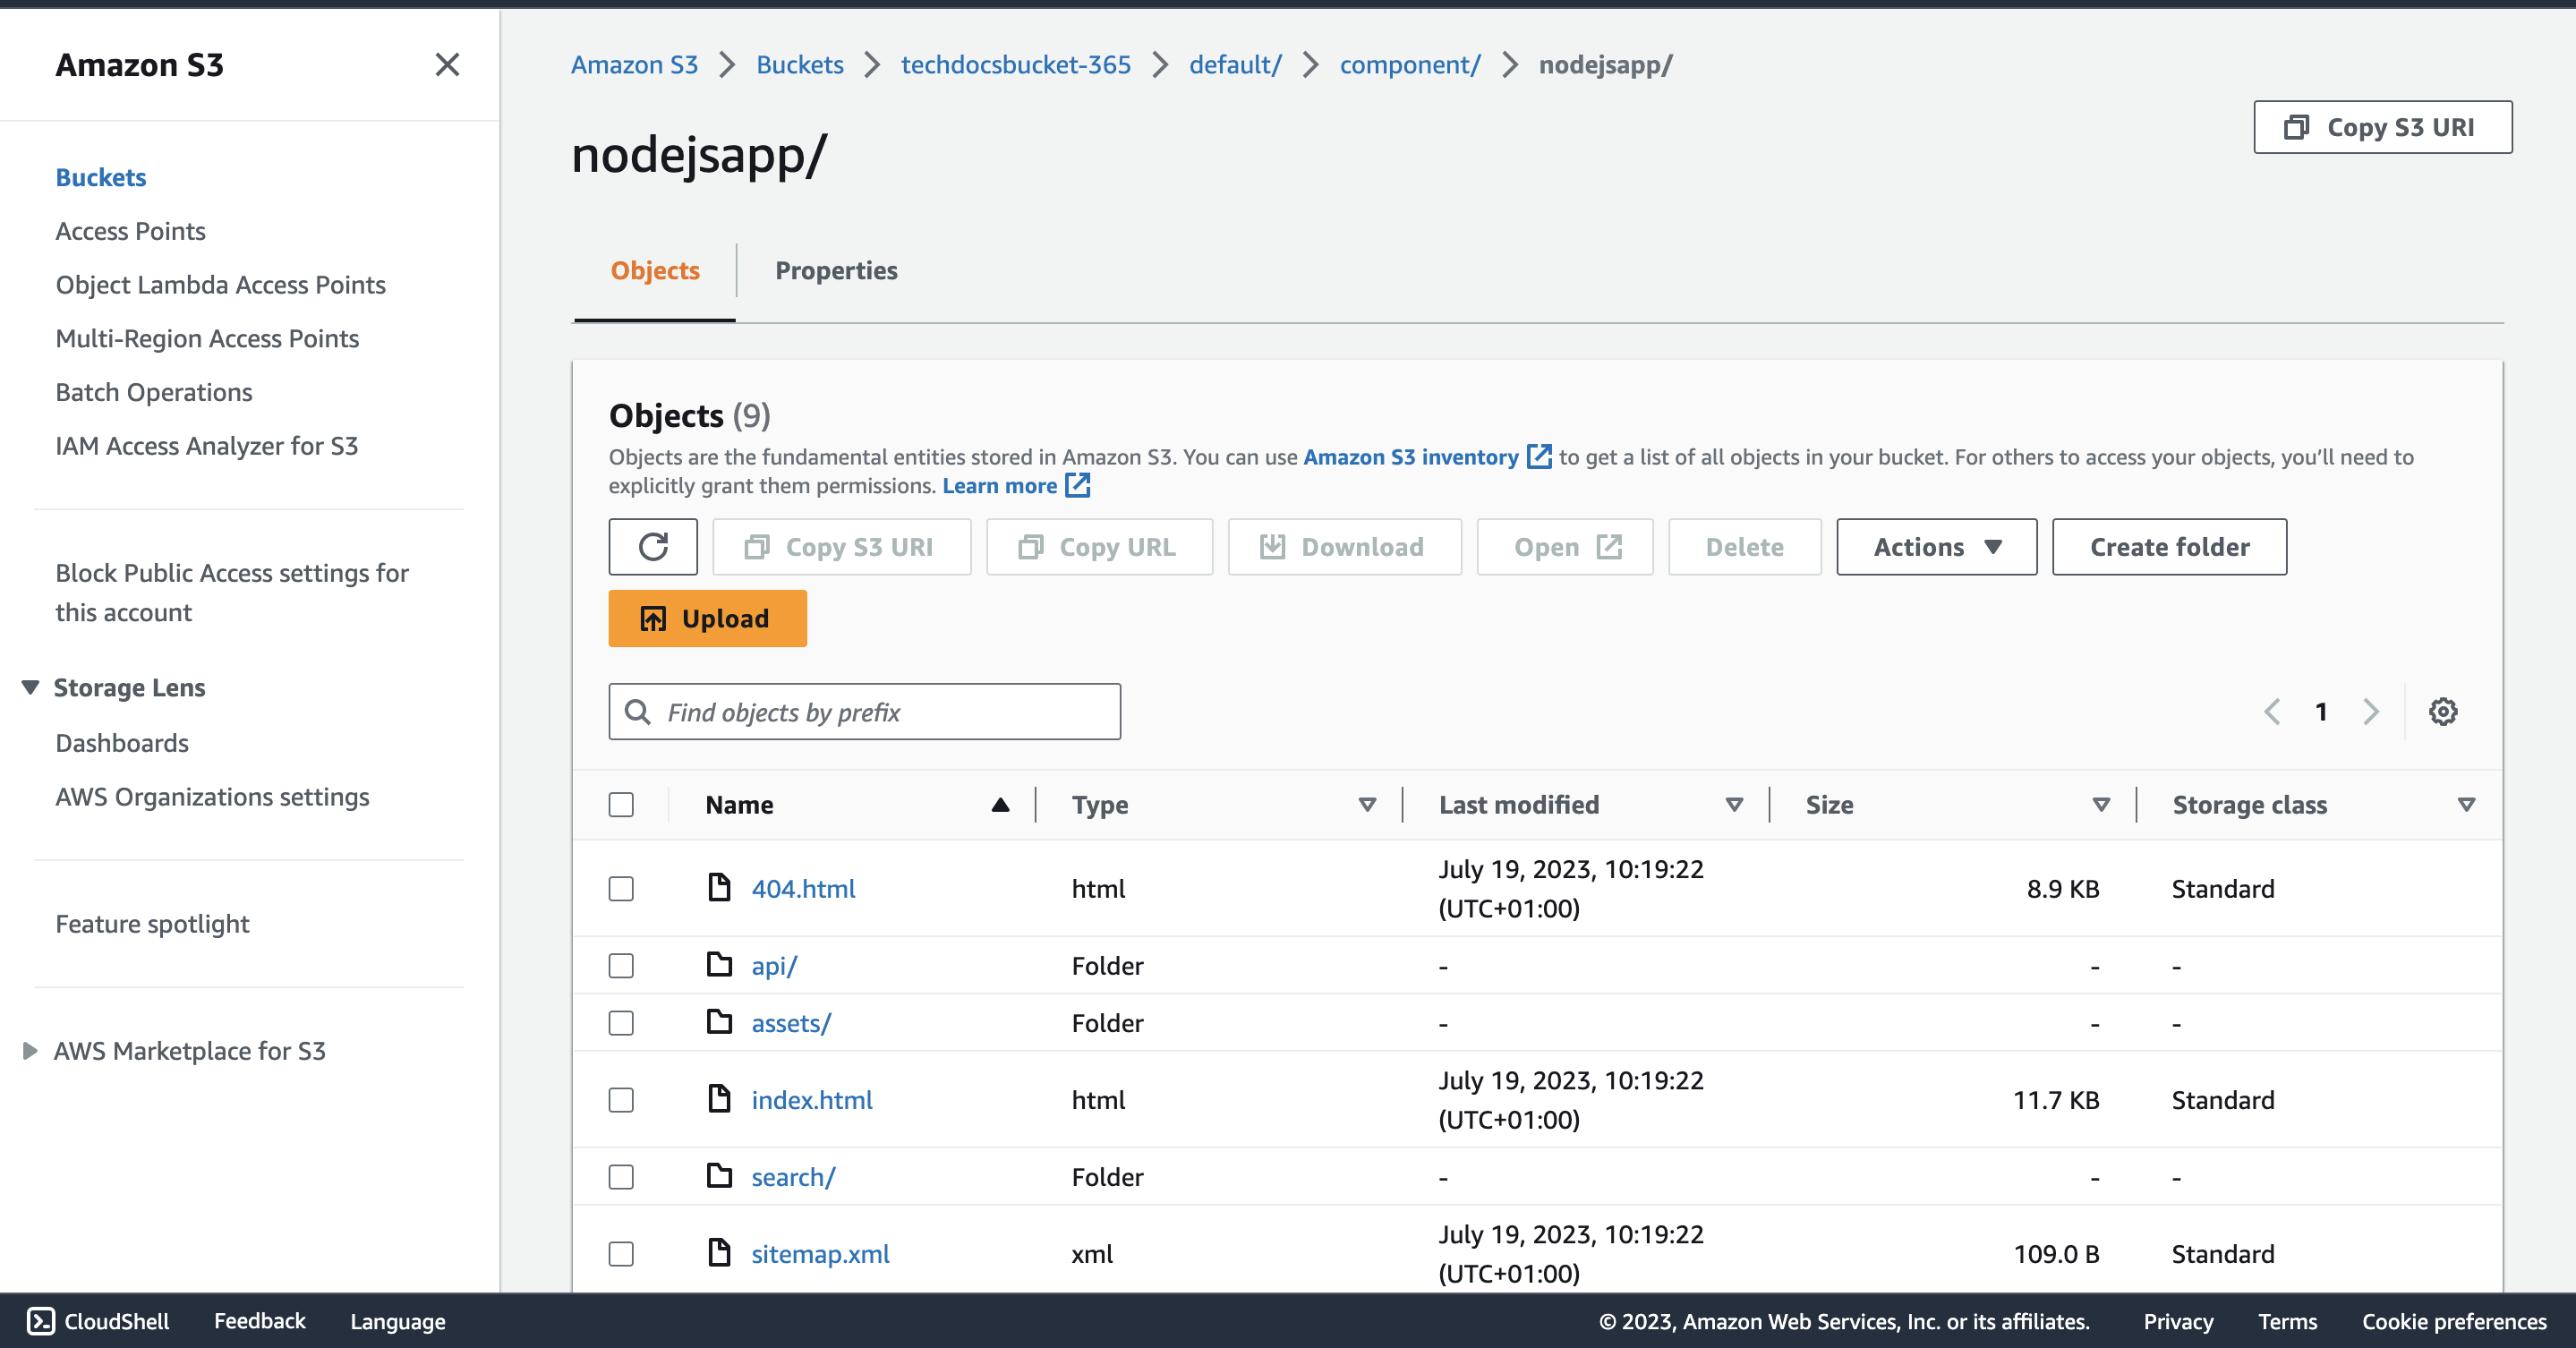The width and height of the screenshot is (2576, 1348).
Task: Open the table preferences gear icon
Action: [2443, 712]
